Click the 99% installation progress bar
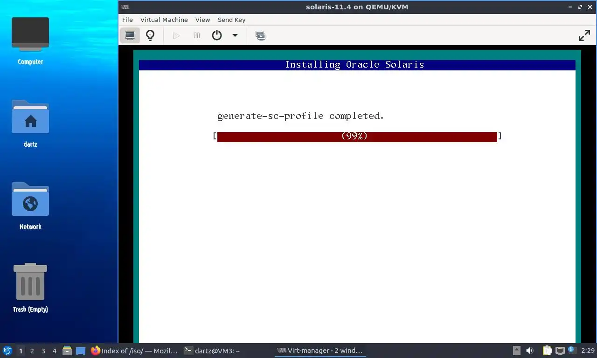 tap(357, 136)
